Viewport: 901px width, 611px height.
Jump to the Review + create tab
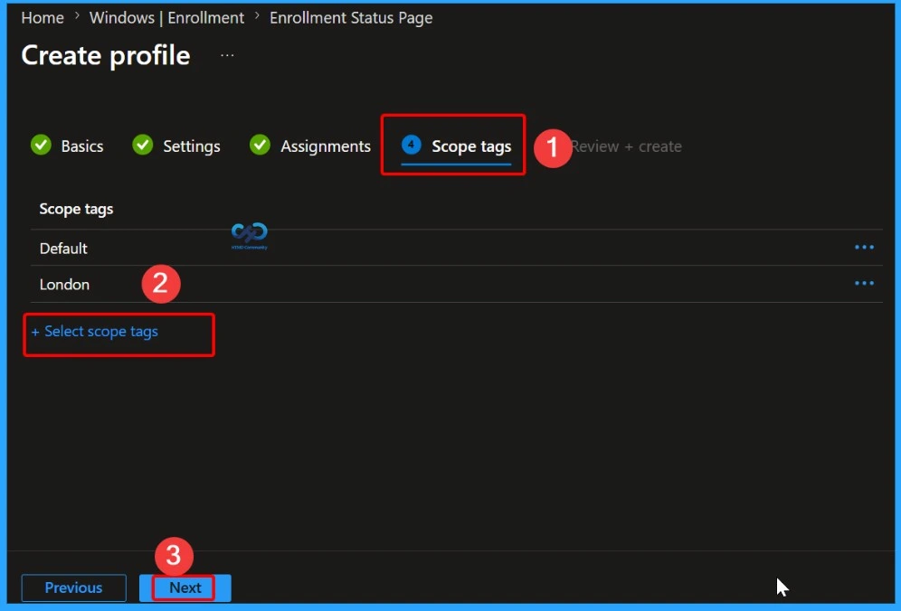pyautogui.click(x=626, y=146)
